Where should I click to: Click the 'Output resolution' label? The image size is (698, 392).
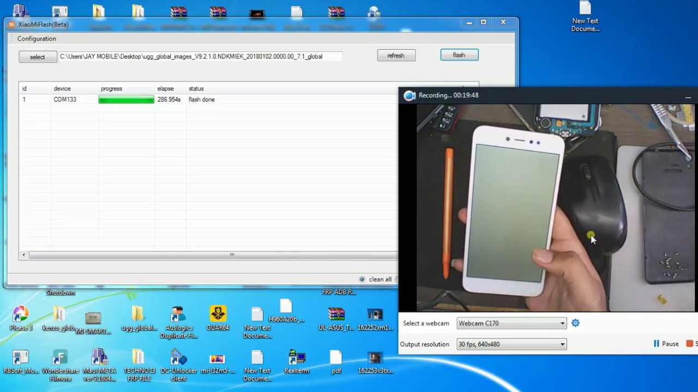pyautogui.click(x=425, y=344)
